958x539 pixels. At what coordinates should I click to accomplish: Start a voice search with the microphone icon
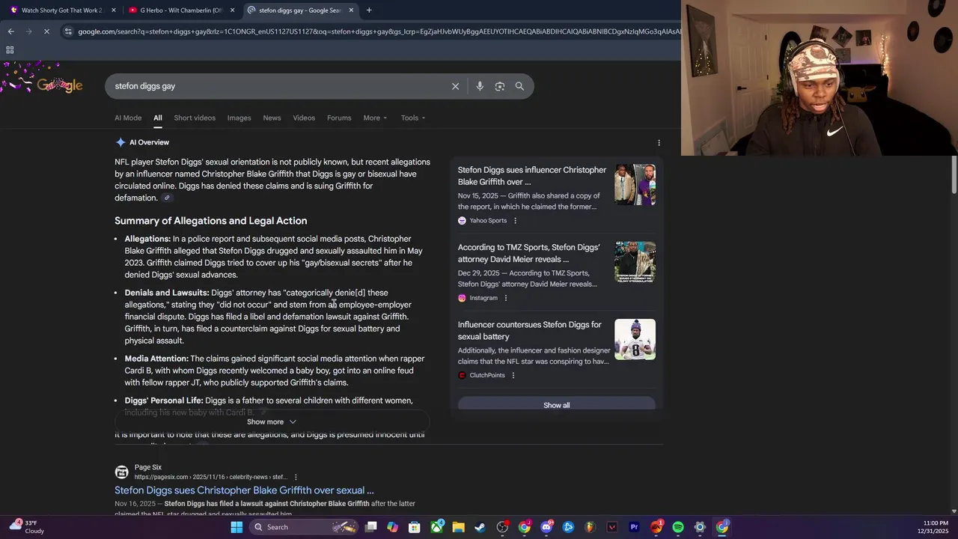pyautogui.click(x=480, y=86)
